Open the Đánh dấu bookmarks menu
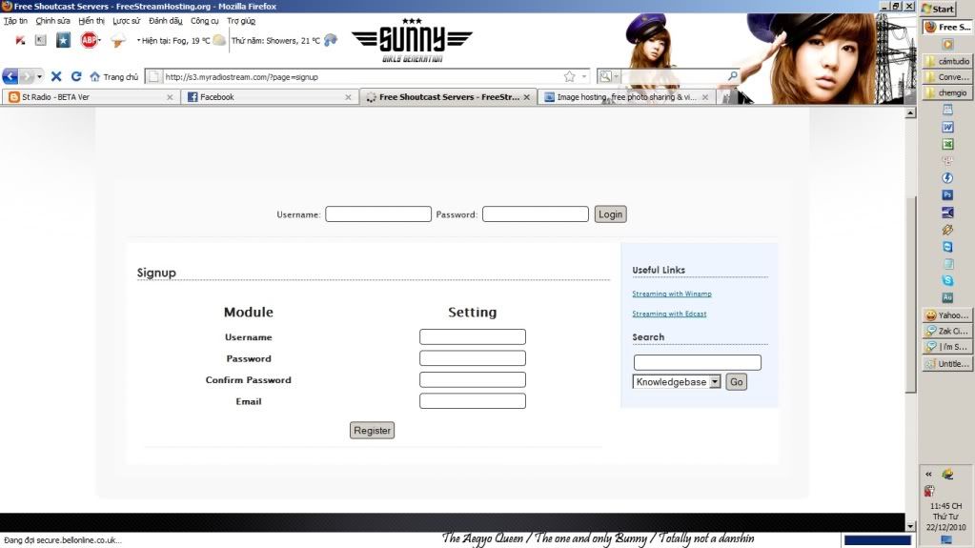Viewport: 975px width, 548px height. (165, 20)
